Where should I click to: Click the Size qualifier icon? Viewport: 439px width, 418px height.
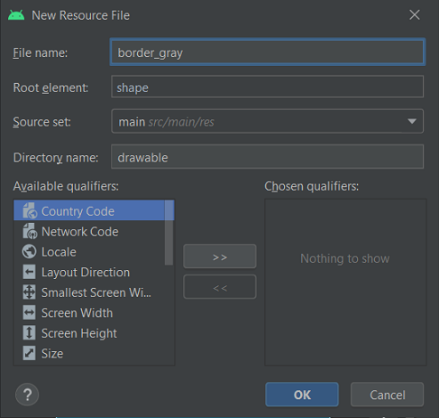point(29,353)
